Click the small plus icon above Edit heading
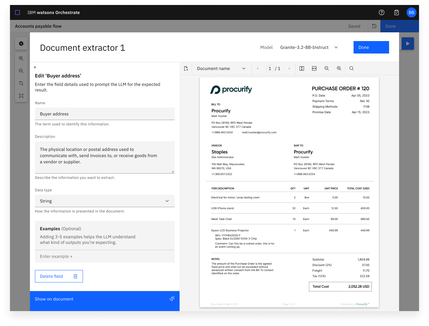This screenshot has height=326, width=429. 35,67
